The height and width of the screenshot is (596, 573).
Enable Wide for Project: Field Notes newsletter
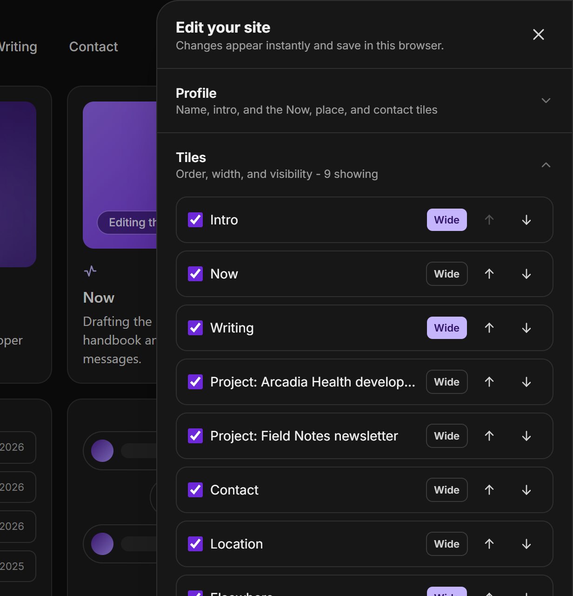tap(447, 436)
